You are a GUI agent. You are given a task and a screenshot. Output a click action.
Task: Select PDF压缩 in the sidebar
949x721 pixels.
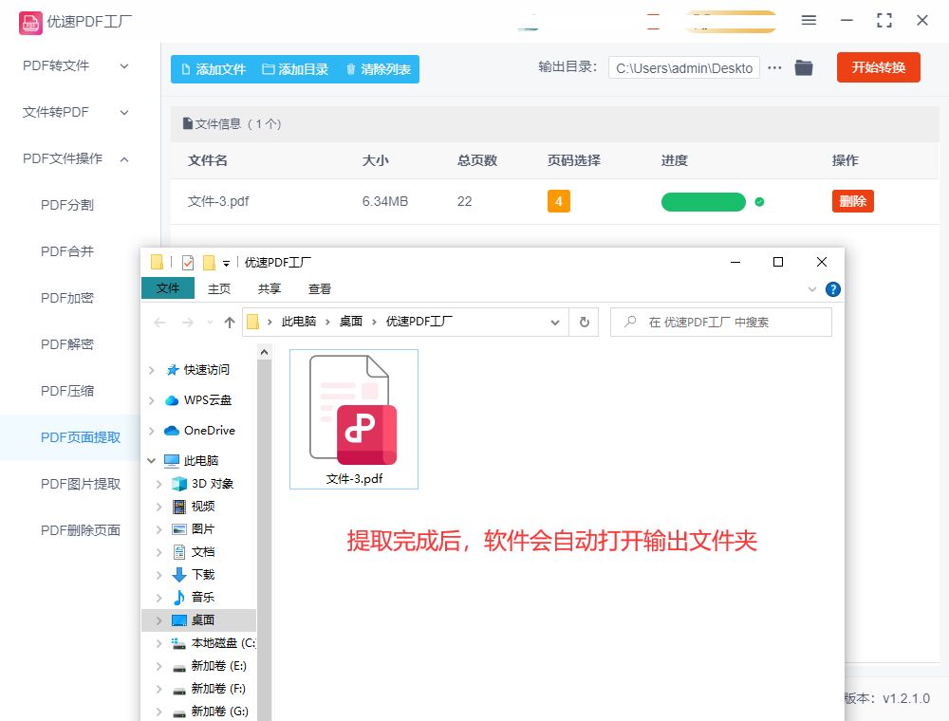click(x=67, y=392)
